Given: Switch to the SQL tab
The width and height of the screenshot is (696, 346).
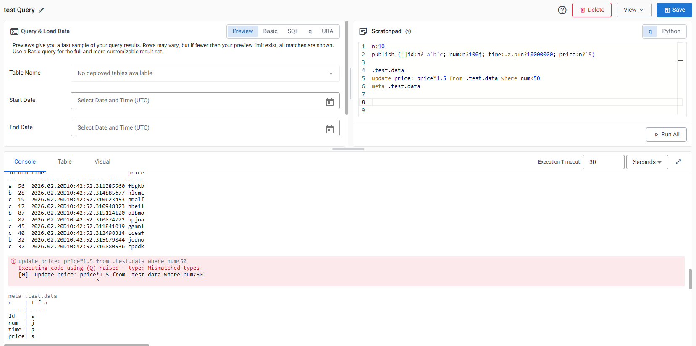Looking at the screenshot, I should 293,31.
